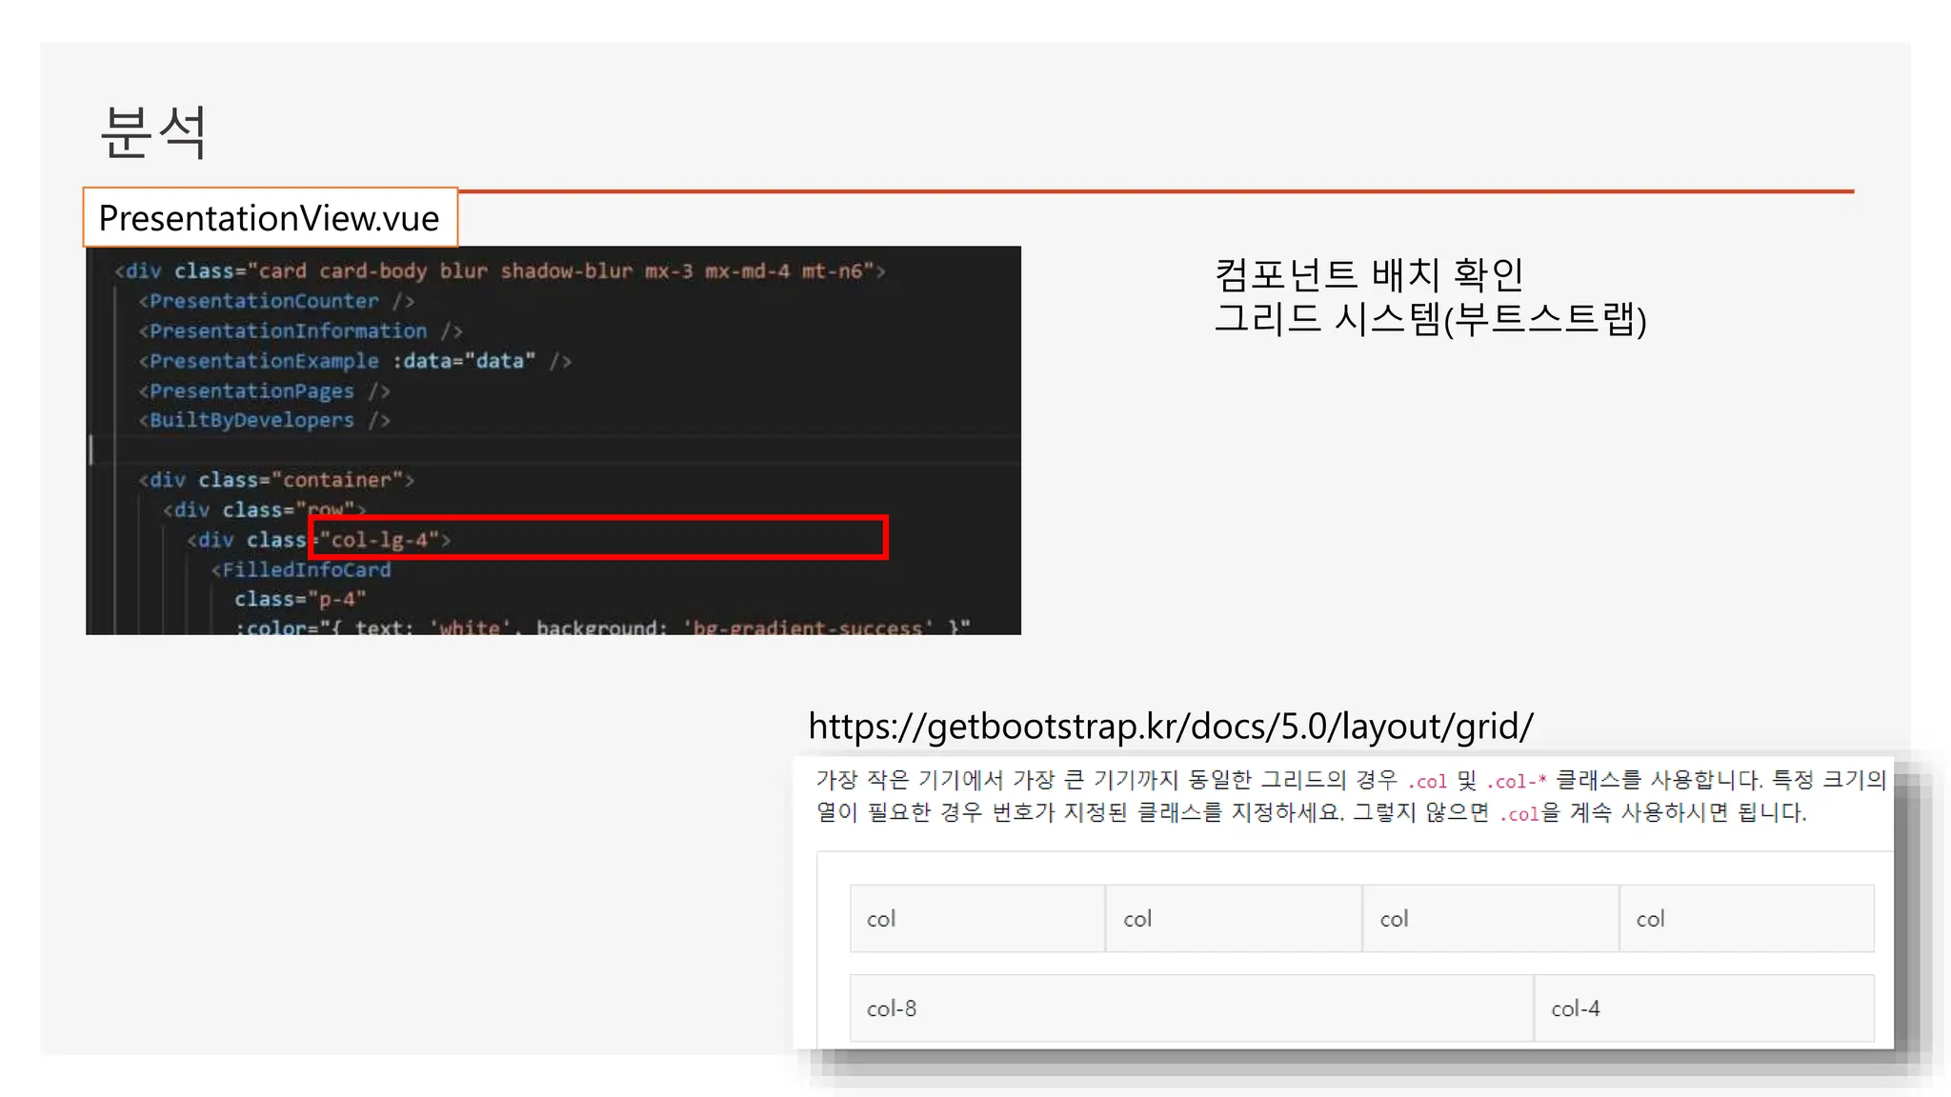
Task: Select the first col cell in grid
Action: pos(976,919)
